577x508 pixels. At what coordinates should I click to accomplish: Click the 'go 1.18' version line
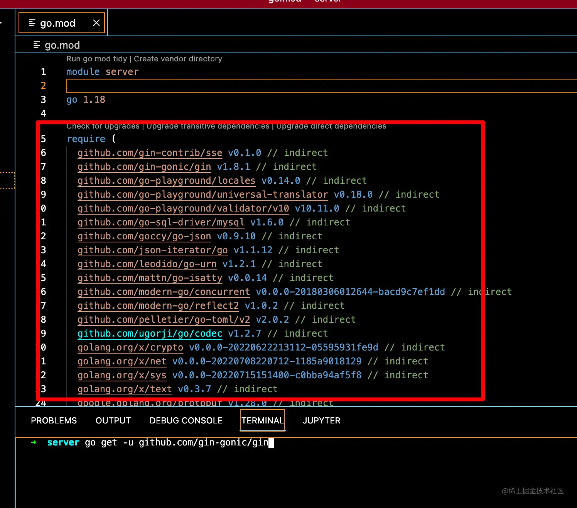(x=86, y=100)
